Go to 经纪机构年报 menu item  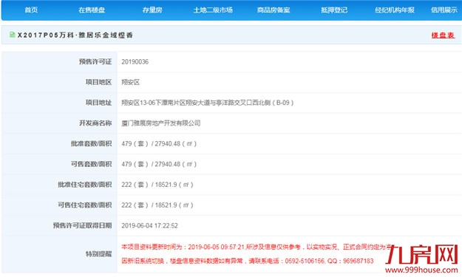coord(395,10)
